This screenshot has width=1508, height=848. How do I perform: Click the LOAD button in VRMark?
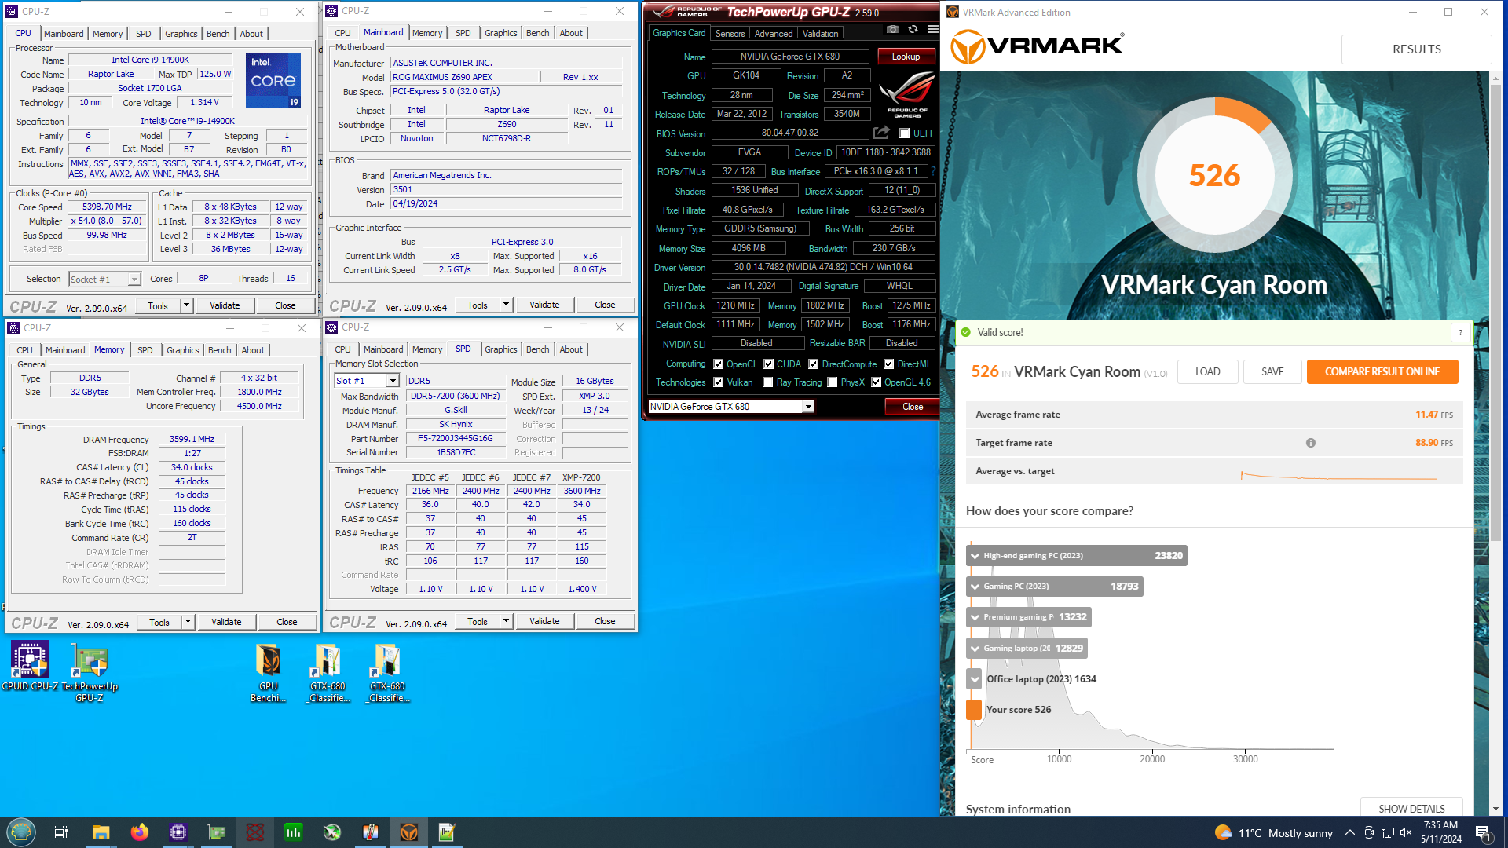[x=1208, y=371]
